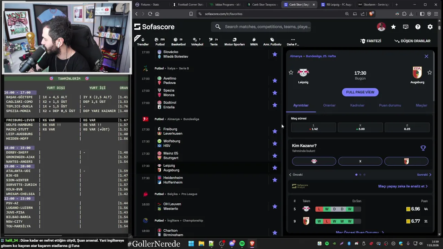Expand the Daha F... more sports menu
Screen dimensions: 443x249
(293, 41)
